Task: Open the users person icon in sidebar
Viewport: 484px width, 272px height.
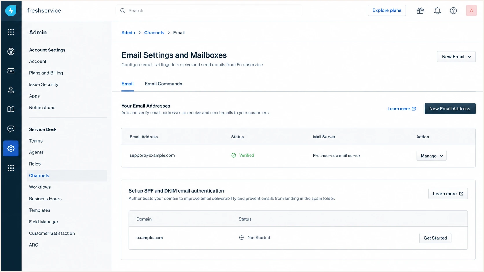Action: (x=11, y=90)
